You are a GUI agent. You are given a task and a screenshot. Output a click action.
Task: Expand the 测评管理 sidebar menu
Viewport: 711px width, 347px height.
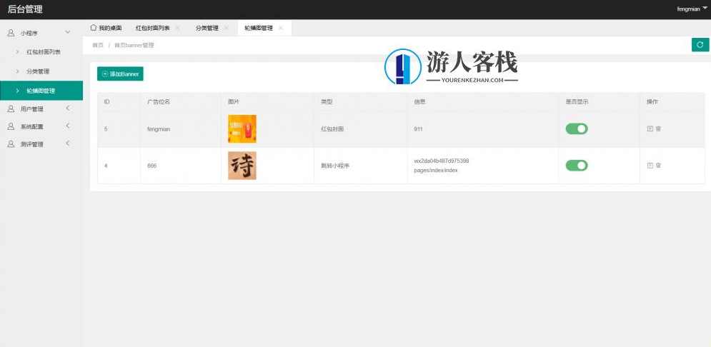(41, 144)
